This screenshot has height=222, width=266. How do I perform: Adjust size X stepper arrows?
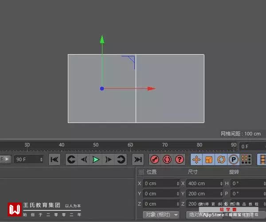[x=221, y=183]
